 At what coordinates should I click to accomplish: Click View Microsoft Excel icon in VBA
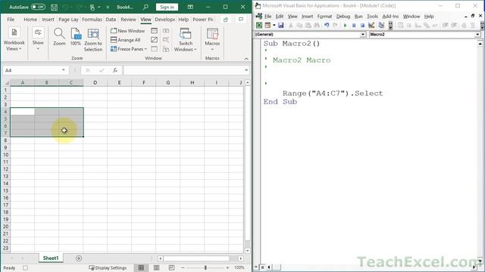click(259, 25)
